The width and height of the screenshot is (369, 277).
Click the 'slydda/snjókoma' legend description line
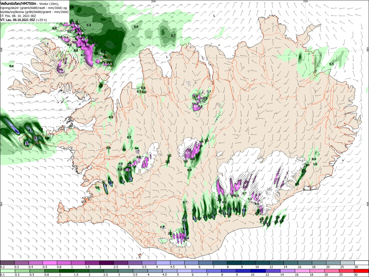(34, 12)
